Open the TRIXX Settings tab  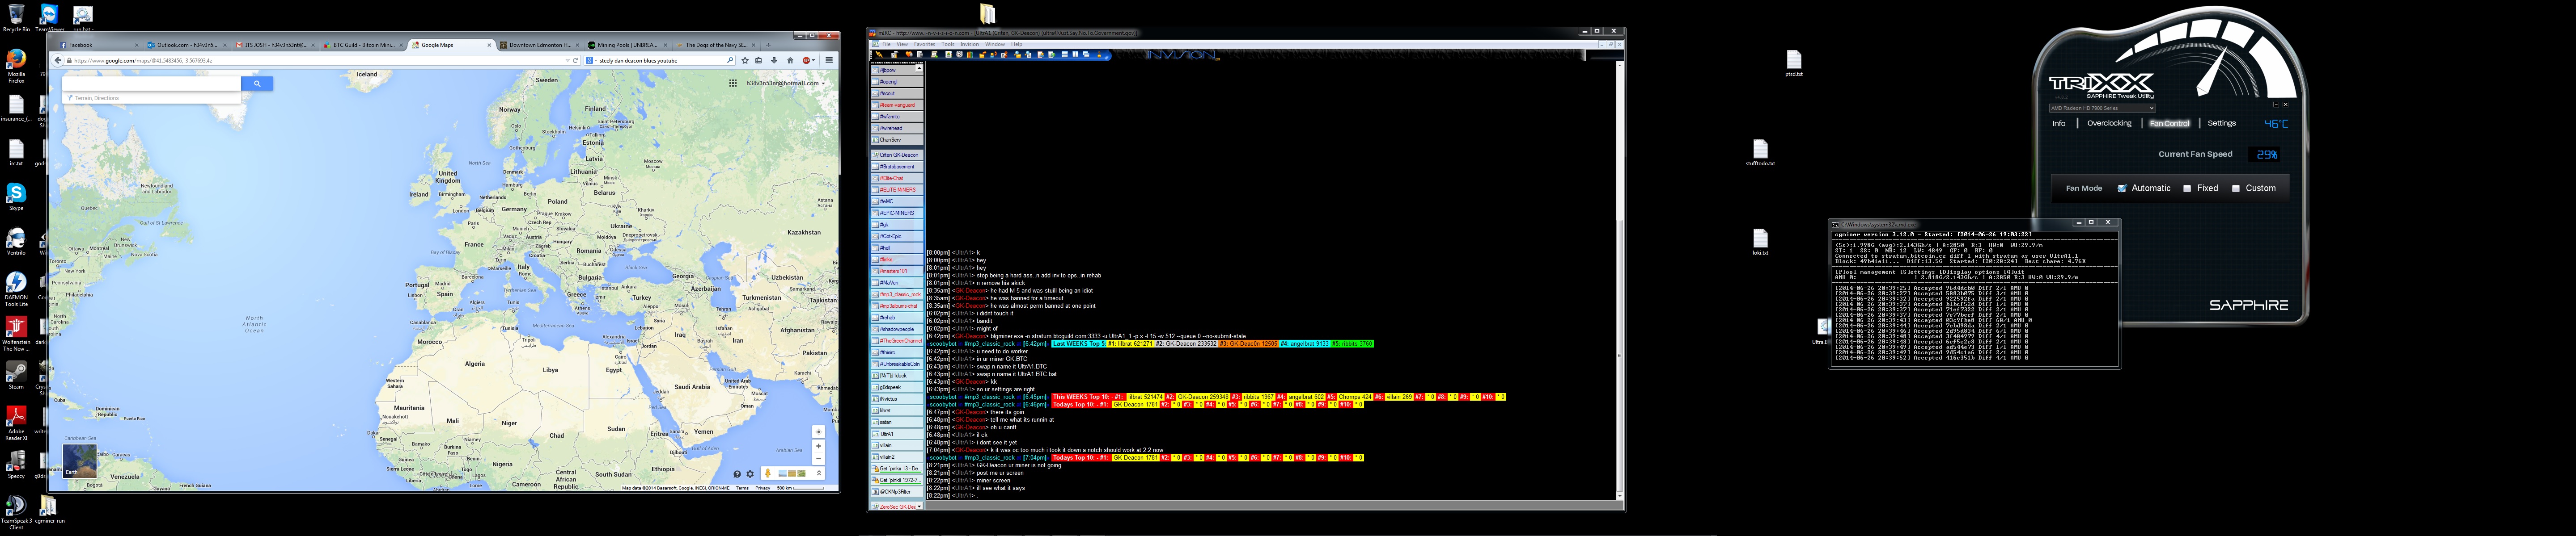pyautogui.click(x=2221, y=124)
